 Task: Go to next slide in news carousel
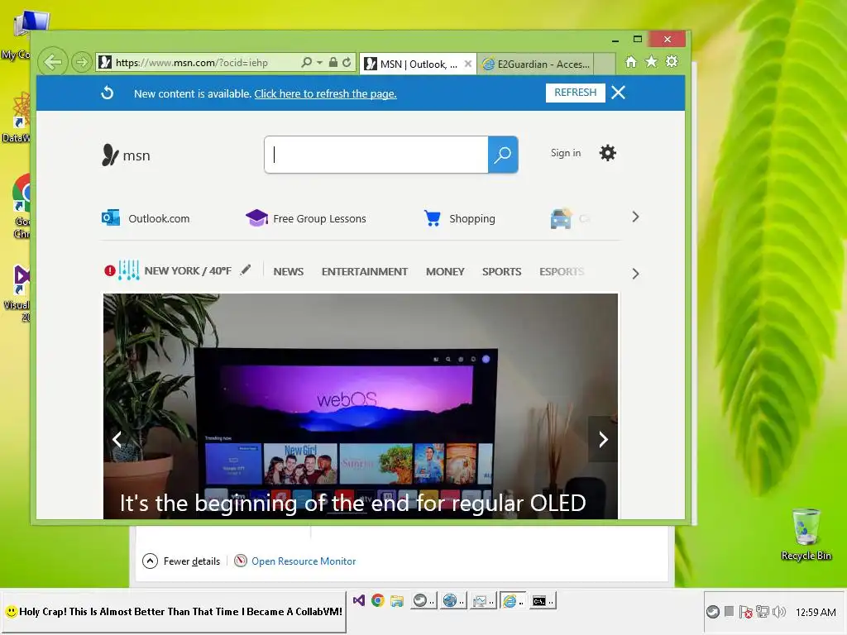coord(603,439)
